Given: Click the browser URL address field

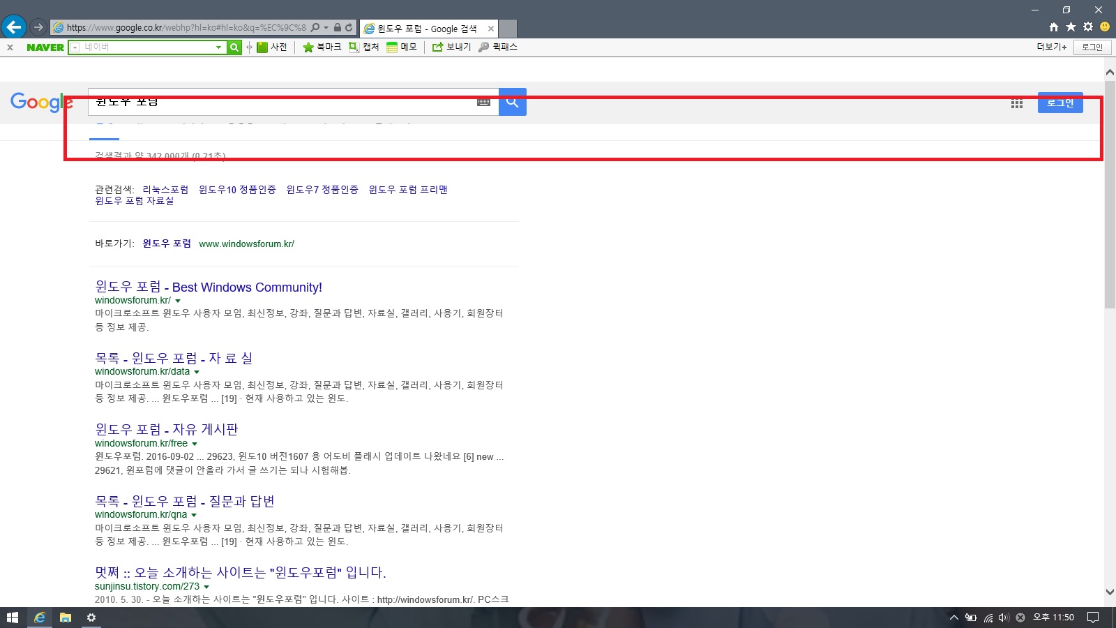Looking at the screenshot, I should [x=186, y=27].
